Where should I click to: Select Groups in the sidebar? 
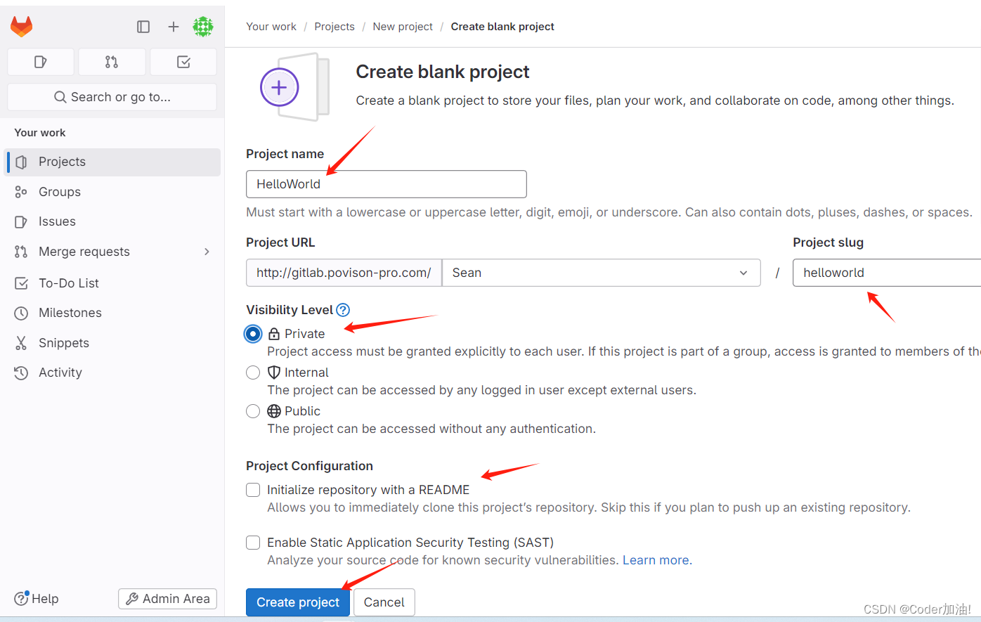60,191
